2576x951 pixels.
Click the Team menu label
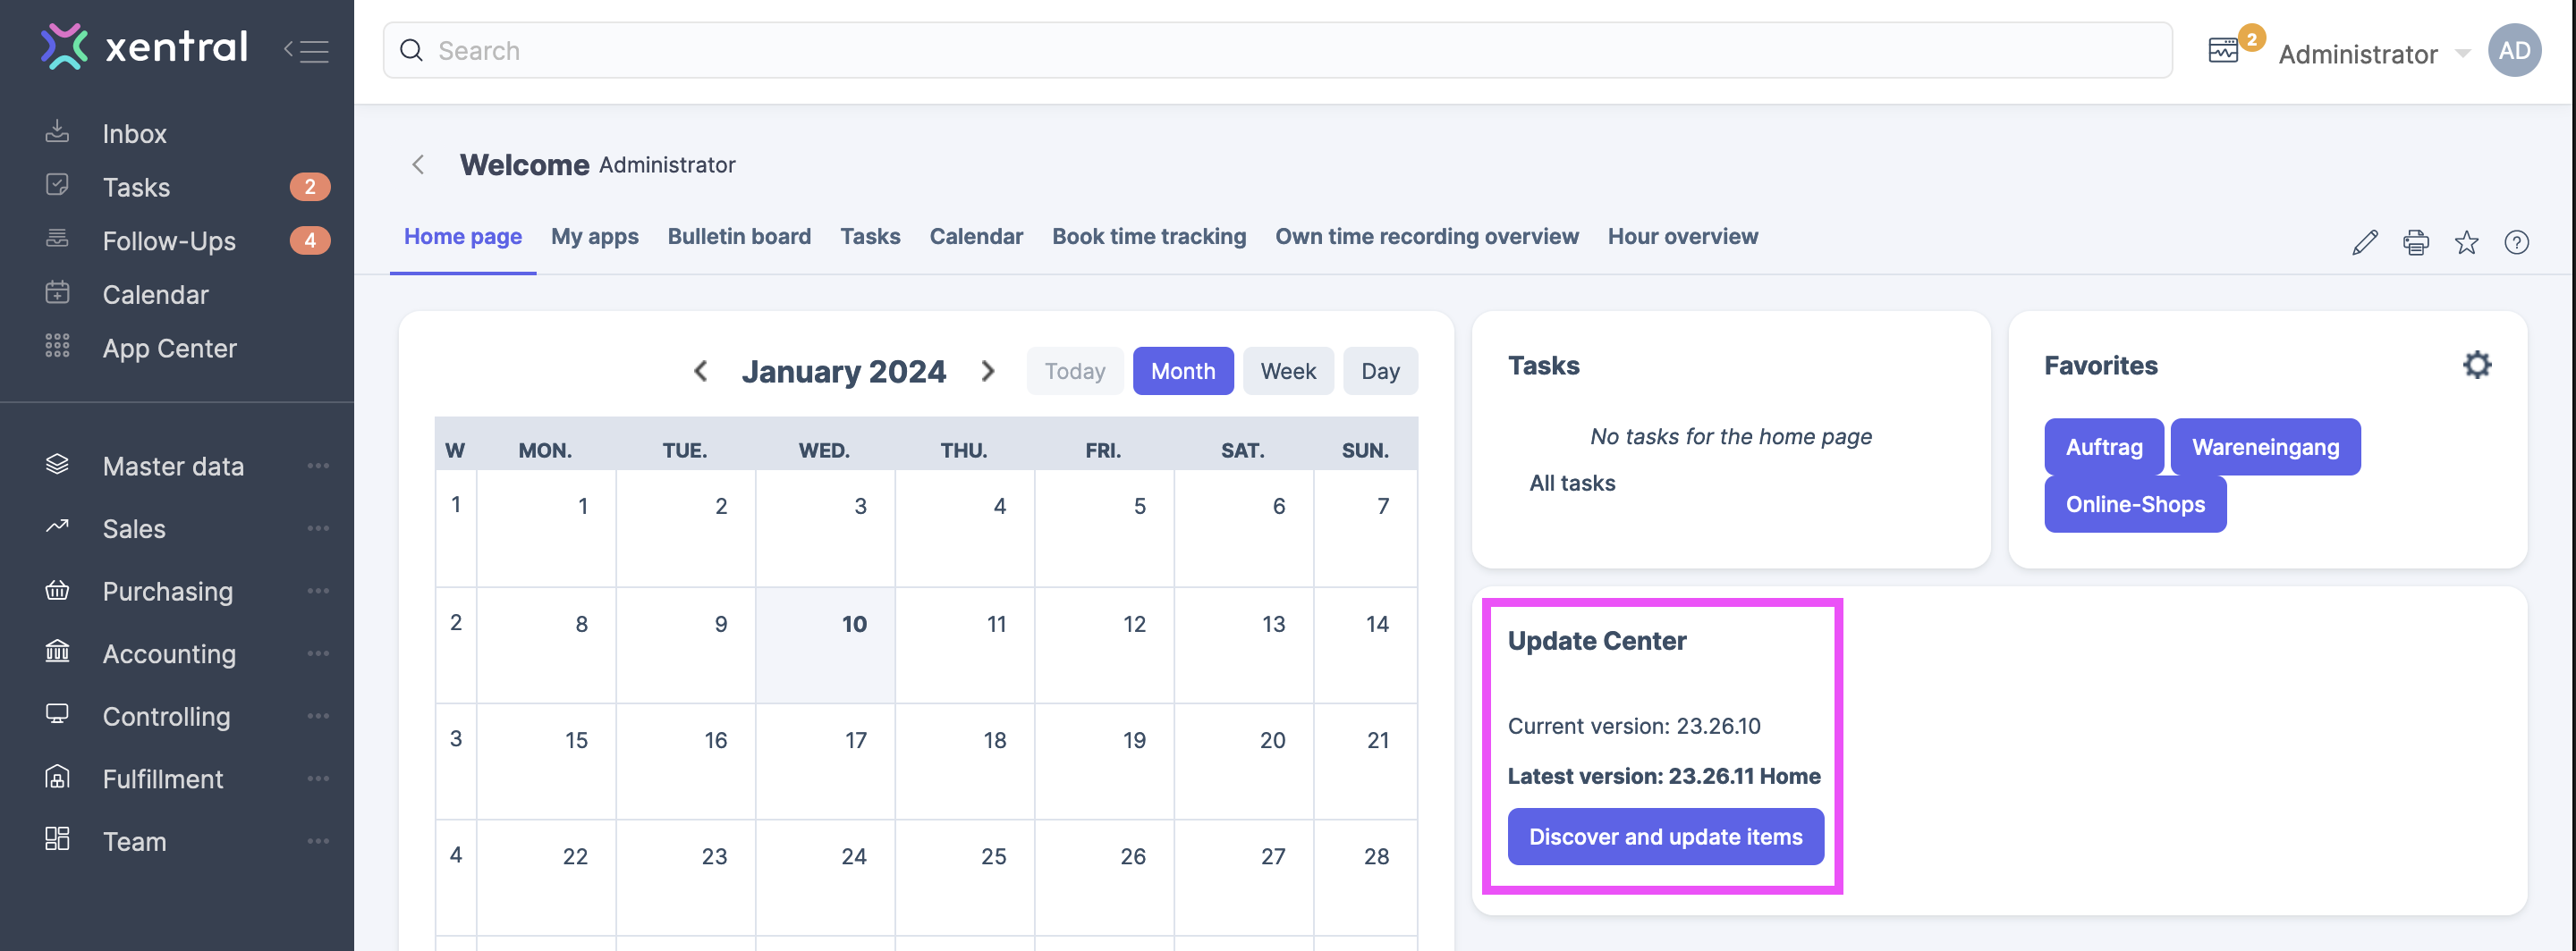(134, 840)
